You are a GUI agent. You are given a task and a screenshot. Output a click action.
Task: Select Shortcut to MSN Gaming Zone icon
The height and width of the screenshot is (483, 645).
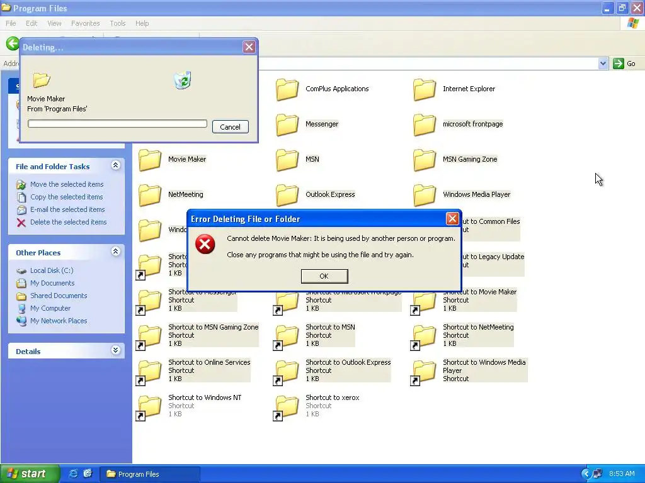pyautogui.click(x=149, y=337)
